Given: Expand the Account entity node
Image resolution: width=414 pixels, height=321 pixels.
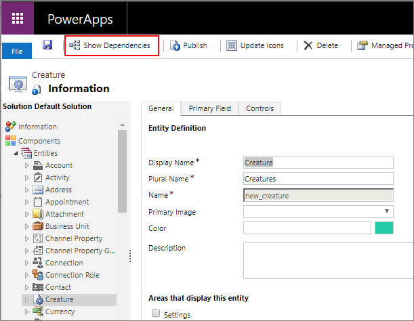Looking at the screenshot, I should point(27,165).
